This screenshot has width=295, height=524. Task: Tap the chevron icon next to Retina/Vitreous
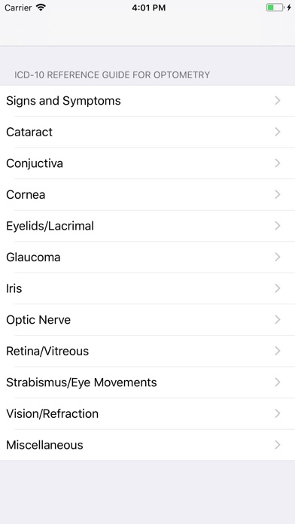pos(277,351)
